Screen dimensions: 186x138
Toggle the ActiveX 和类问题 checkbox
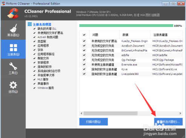pos(34,37)
